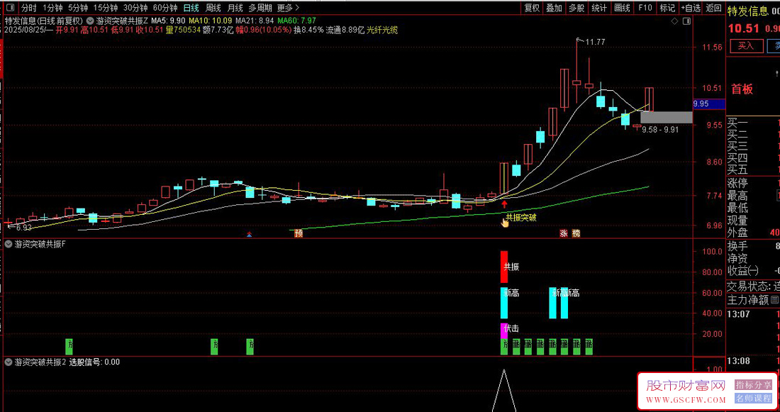Viewport: 780px width, 412px height.
Task: Click the 13:07 tick time entry
Action: point(737,314)
